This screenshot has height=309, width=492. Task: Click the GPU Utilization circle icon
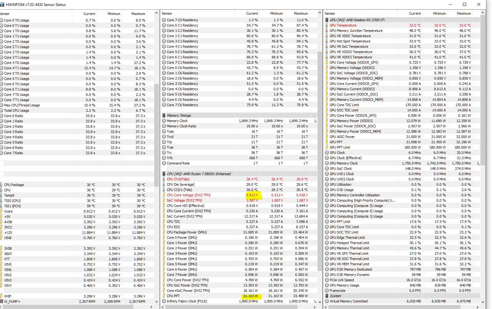[327, 184]
